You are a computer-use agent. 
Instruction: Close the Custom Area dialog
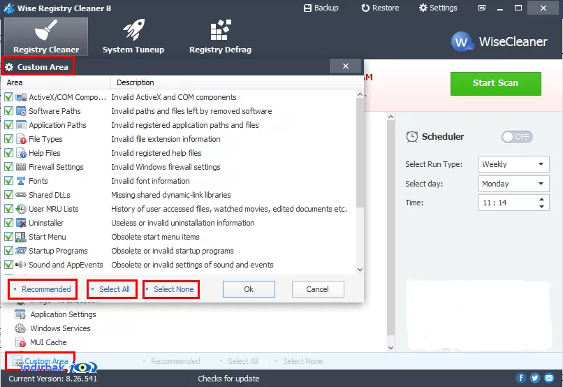[345, 66]
